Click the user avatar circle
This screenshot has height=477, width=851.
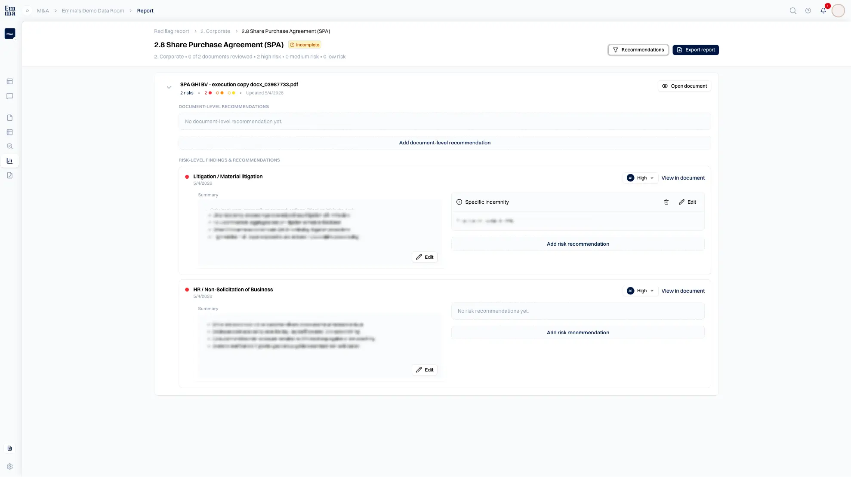tap(838, 11)
